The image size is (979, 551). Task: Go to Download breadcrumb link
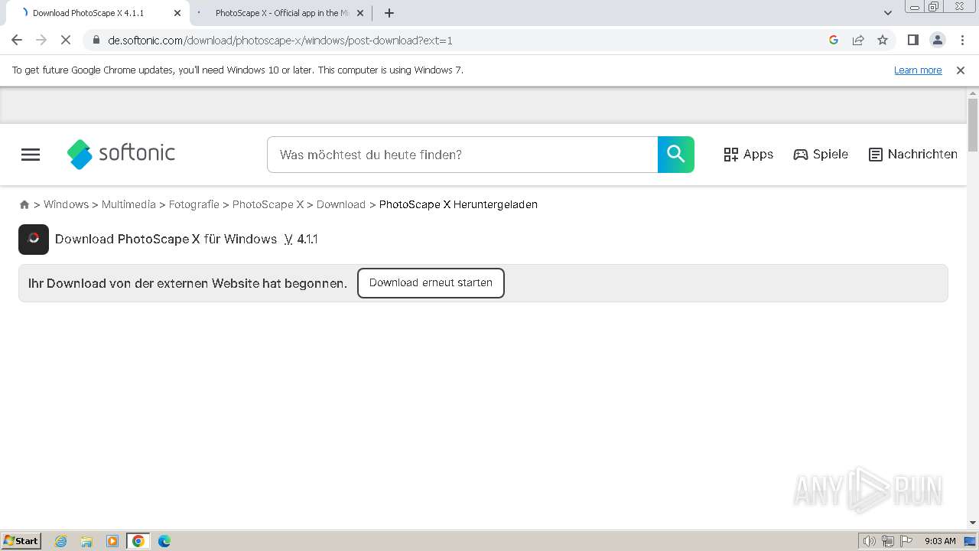(x=341, y=204)
